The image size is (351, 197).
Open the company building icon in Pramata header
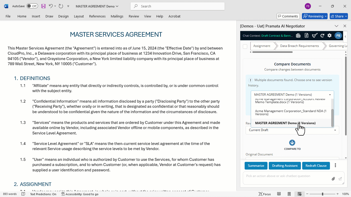(x=298, y=36)
